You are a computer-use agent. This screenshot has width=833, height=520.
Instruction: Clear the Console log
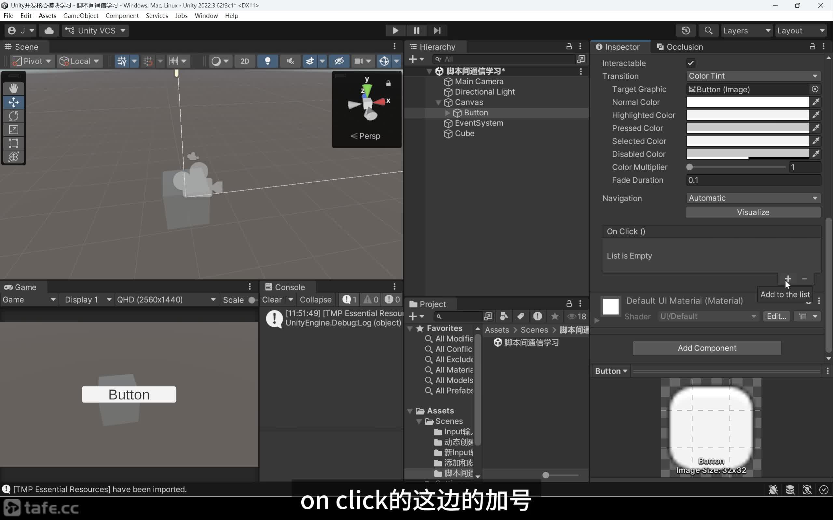pyautogui.click(x=272, y=300)
